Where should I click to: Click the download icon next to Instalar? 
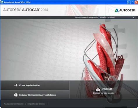point(98,88)
